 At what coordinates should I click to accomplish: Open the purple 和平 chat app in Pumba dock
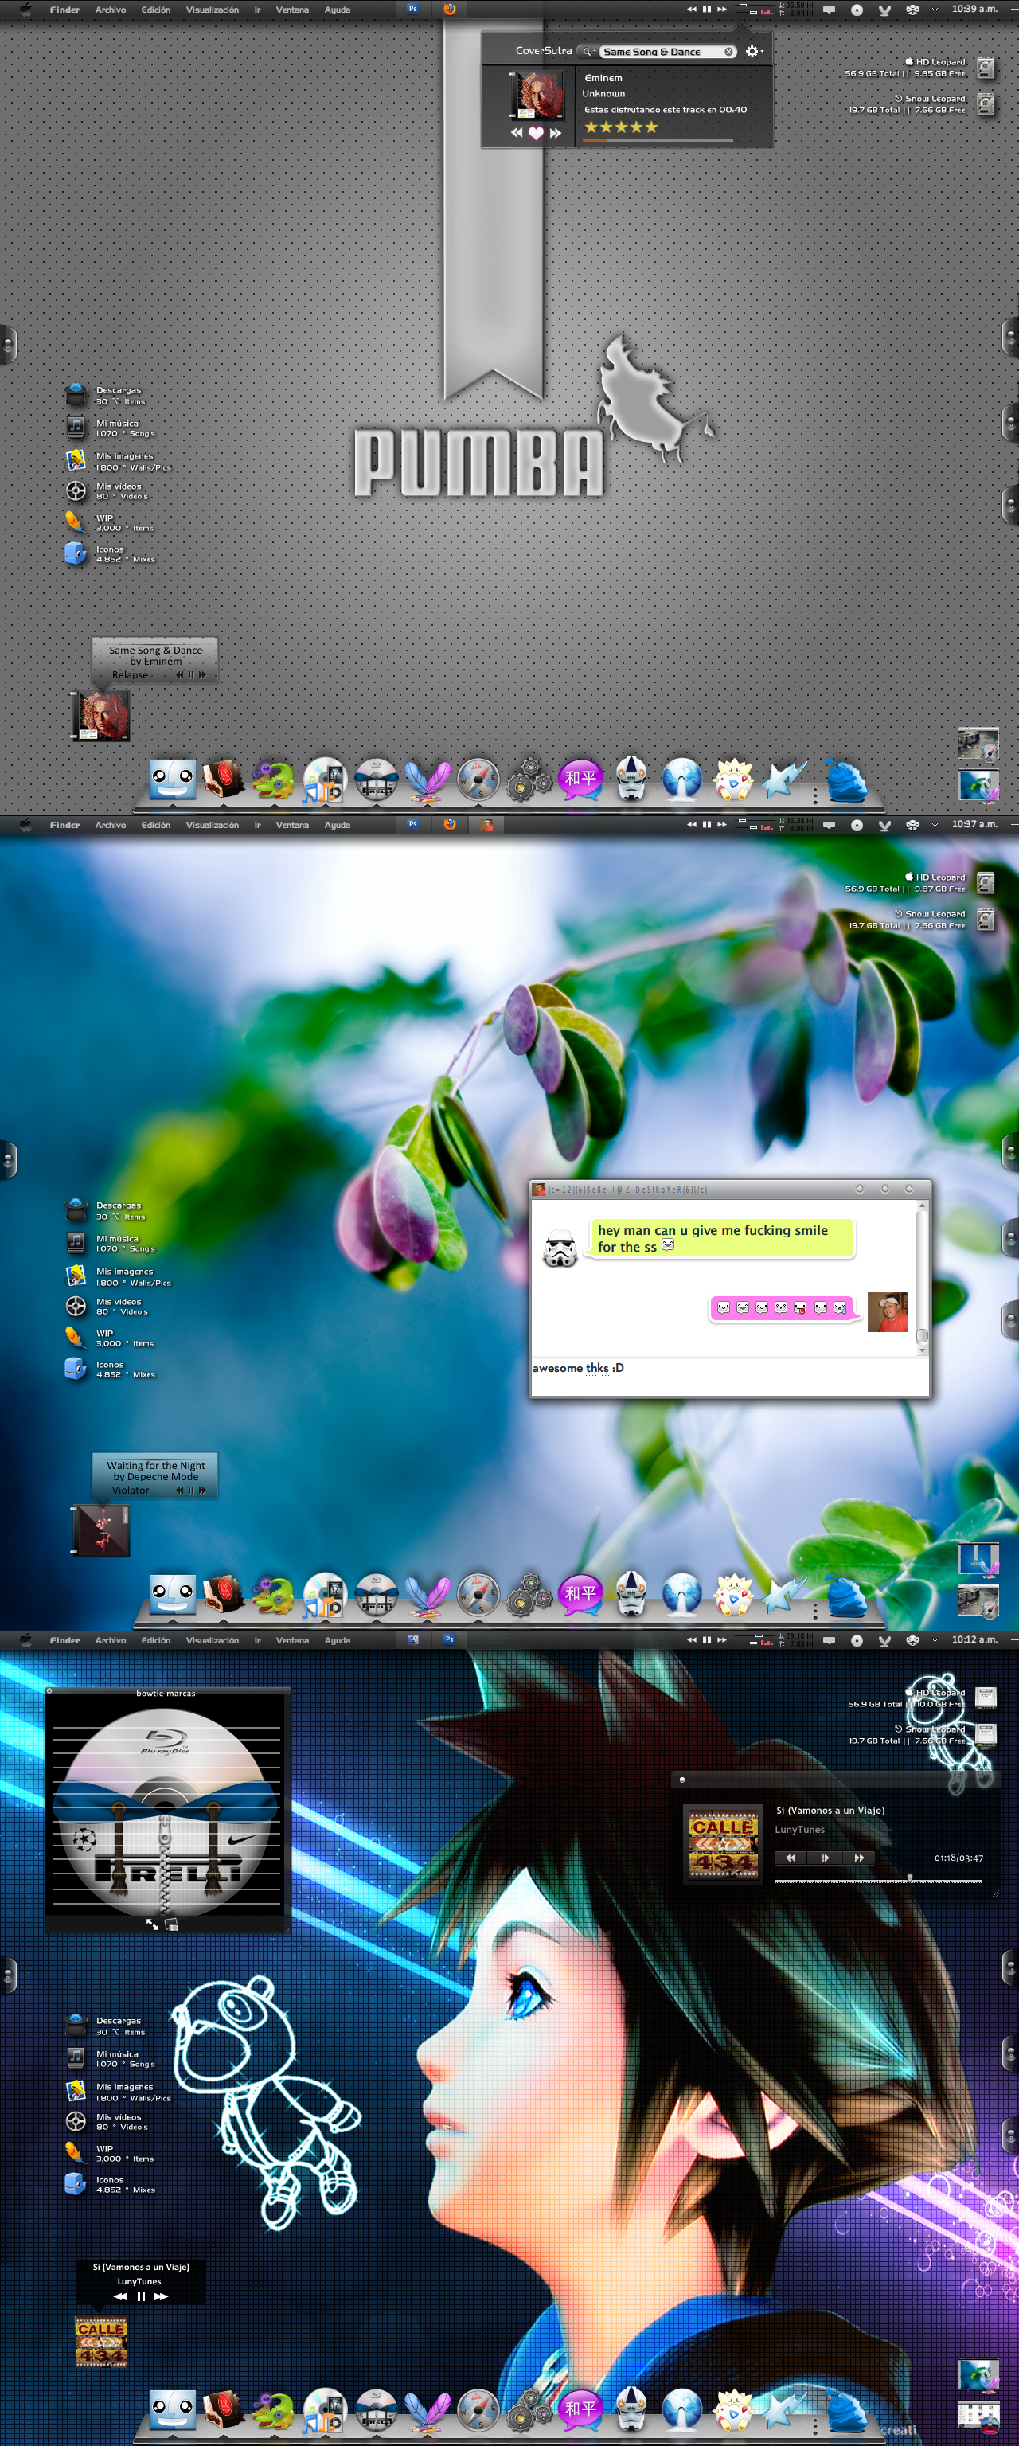[x=580, y=779]
